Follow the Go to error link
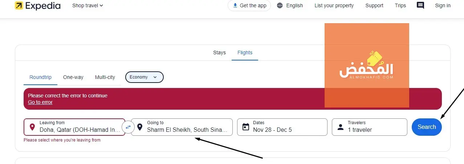 click(40, 102)
